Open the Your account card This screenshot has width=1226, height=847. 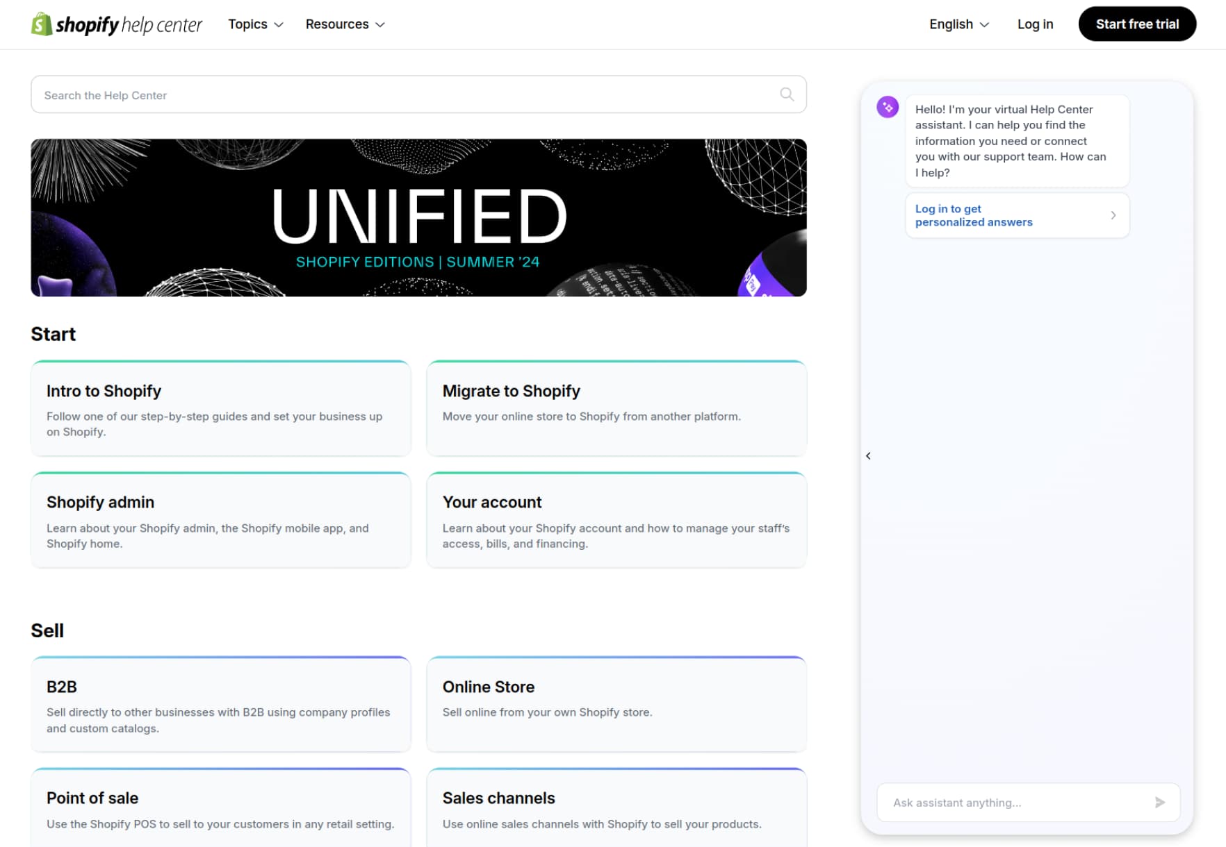pos(616,520)
